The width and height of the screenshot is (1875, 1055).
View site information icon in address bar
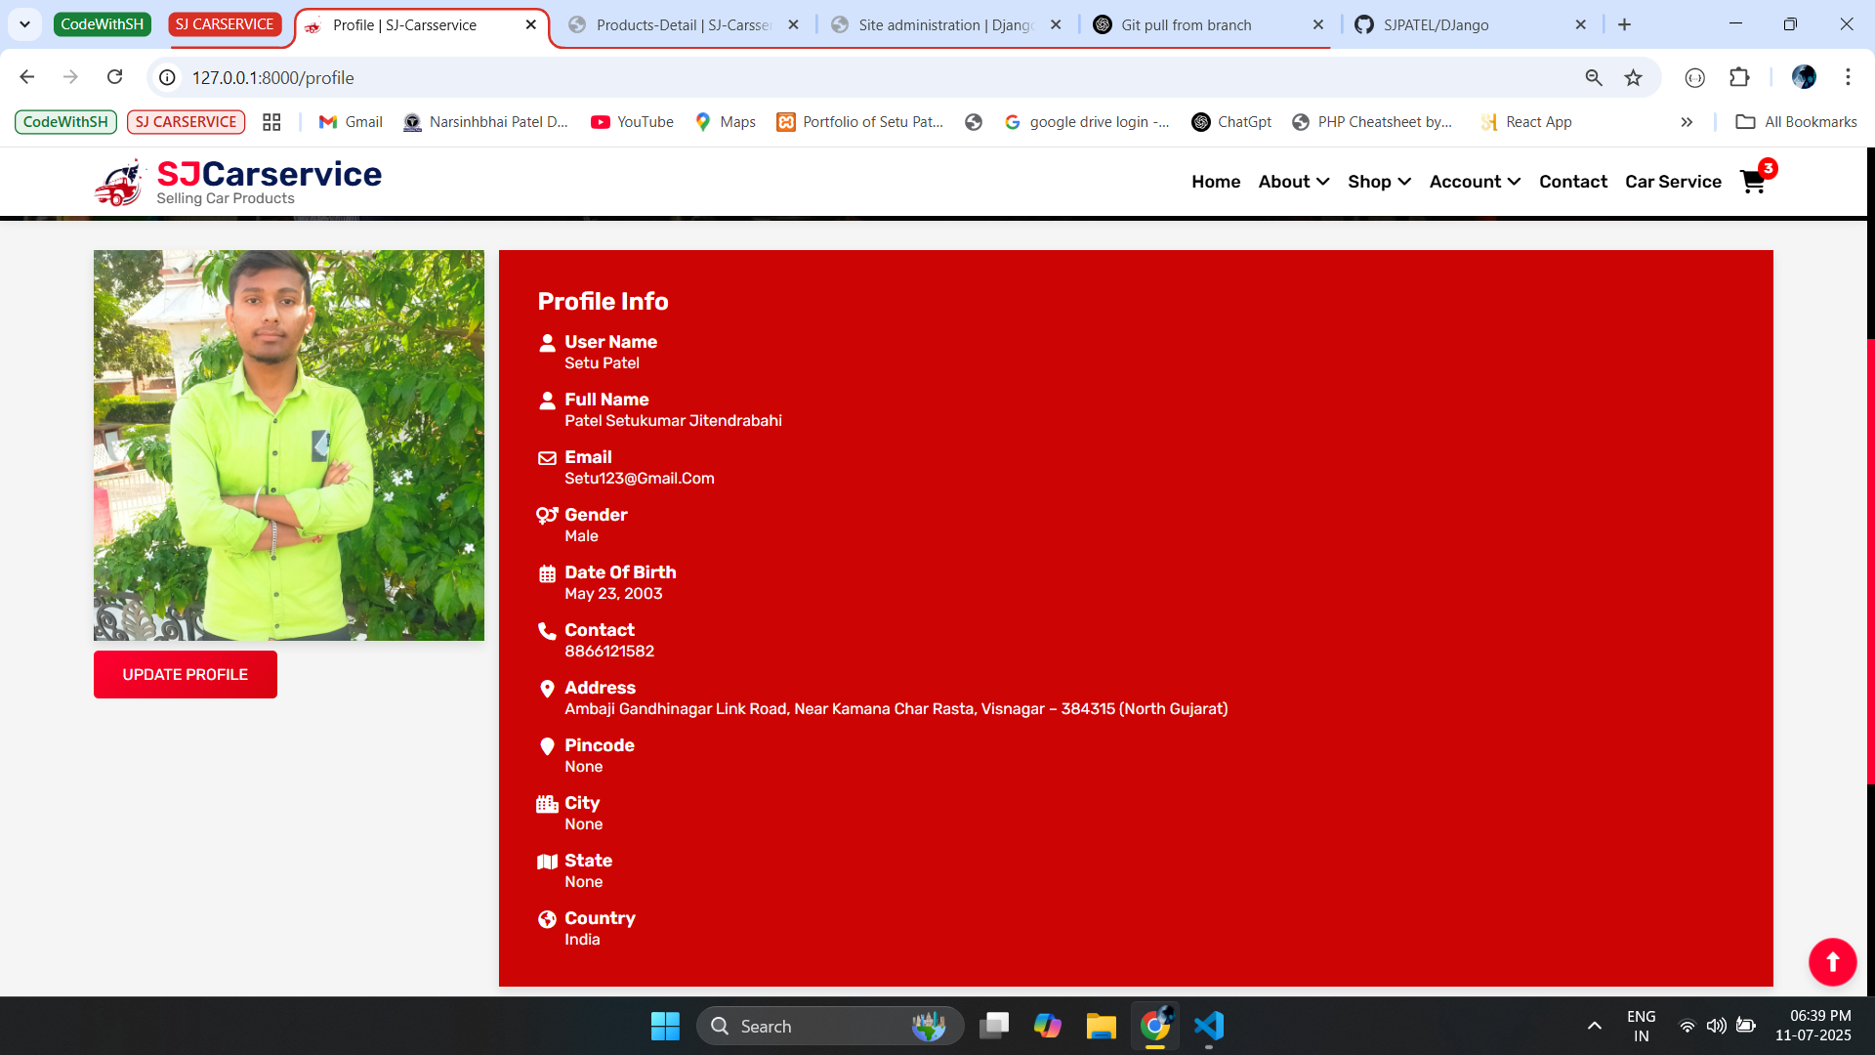pos(168,77)
